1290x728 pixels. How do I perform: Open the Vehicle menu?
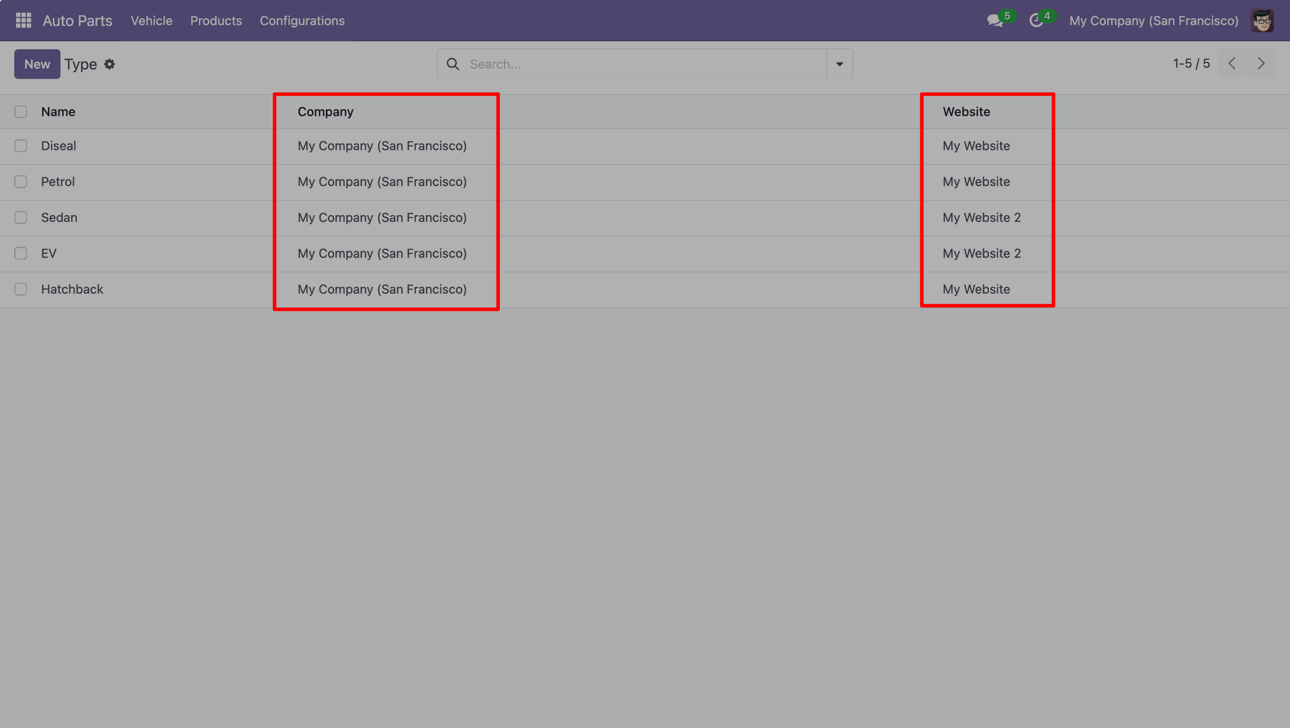tap(151, 21)
